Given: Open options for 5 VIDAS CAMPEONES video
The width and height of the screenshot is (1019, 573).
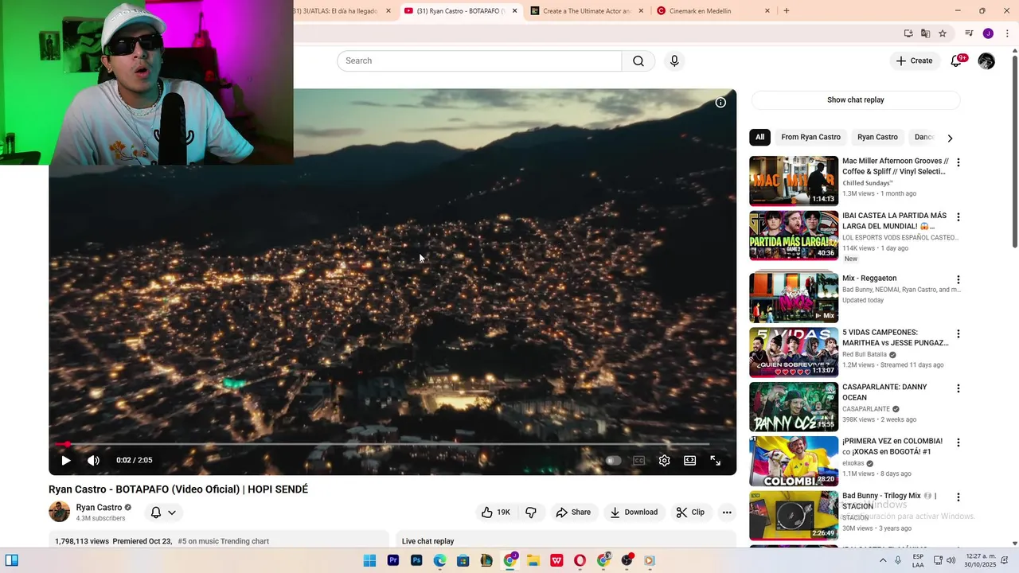Looking at the screenshot, I should [x=958, y=333].
